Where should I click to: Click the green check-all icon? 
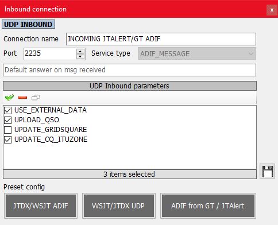(x=9, y=98)
